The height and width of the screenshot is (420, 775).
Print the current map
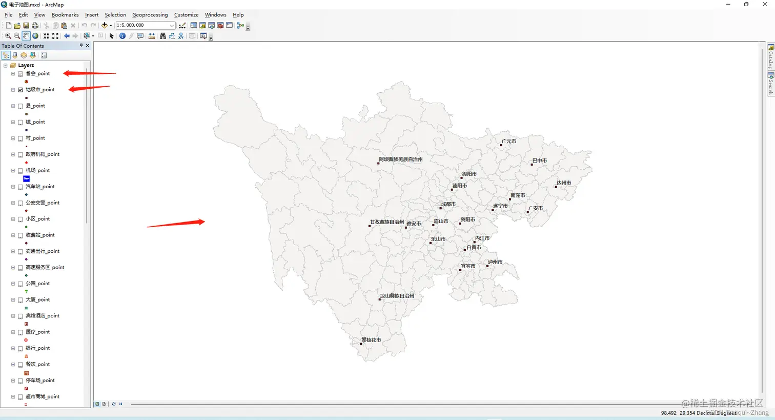pos(35,25)
